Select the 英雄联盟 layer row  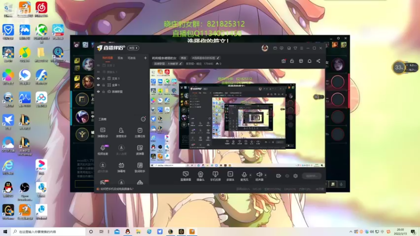pyautogui.click(x=122, y=91)
